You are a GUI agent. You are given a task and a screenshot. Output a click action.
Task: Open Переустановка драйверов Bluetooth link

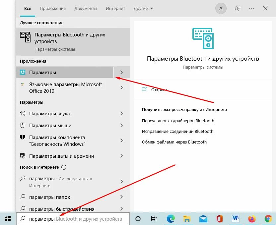tap(178, 121)
